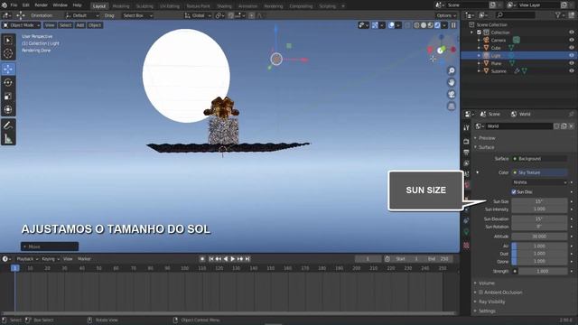Open the World properties tab icon

(x=466, y=184)
